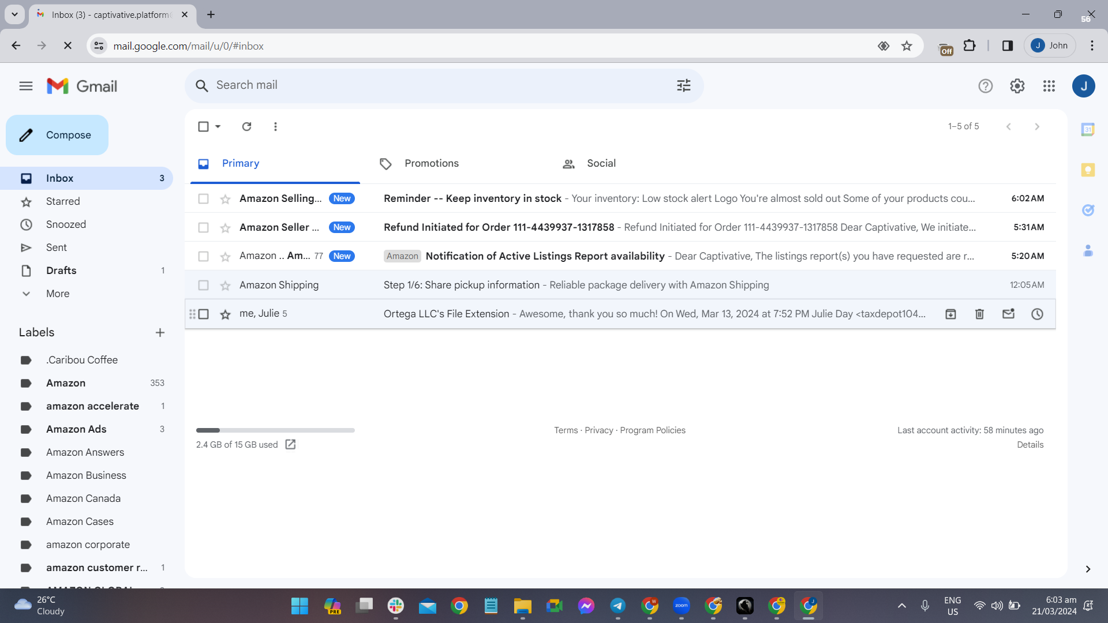The height and width of the screenshot is (623, 1108).
Task: Open Google Tasks side panel icon
Action: (1088, 210)
